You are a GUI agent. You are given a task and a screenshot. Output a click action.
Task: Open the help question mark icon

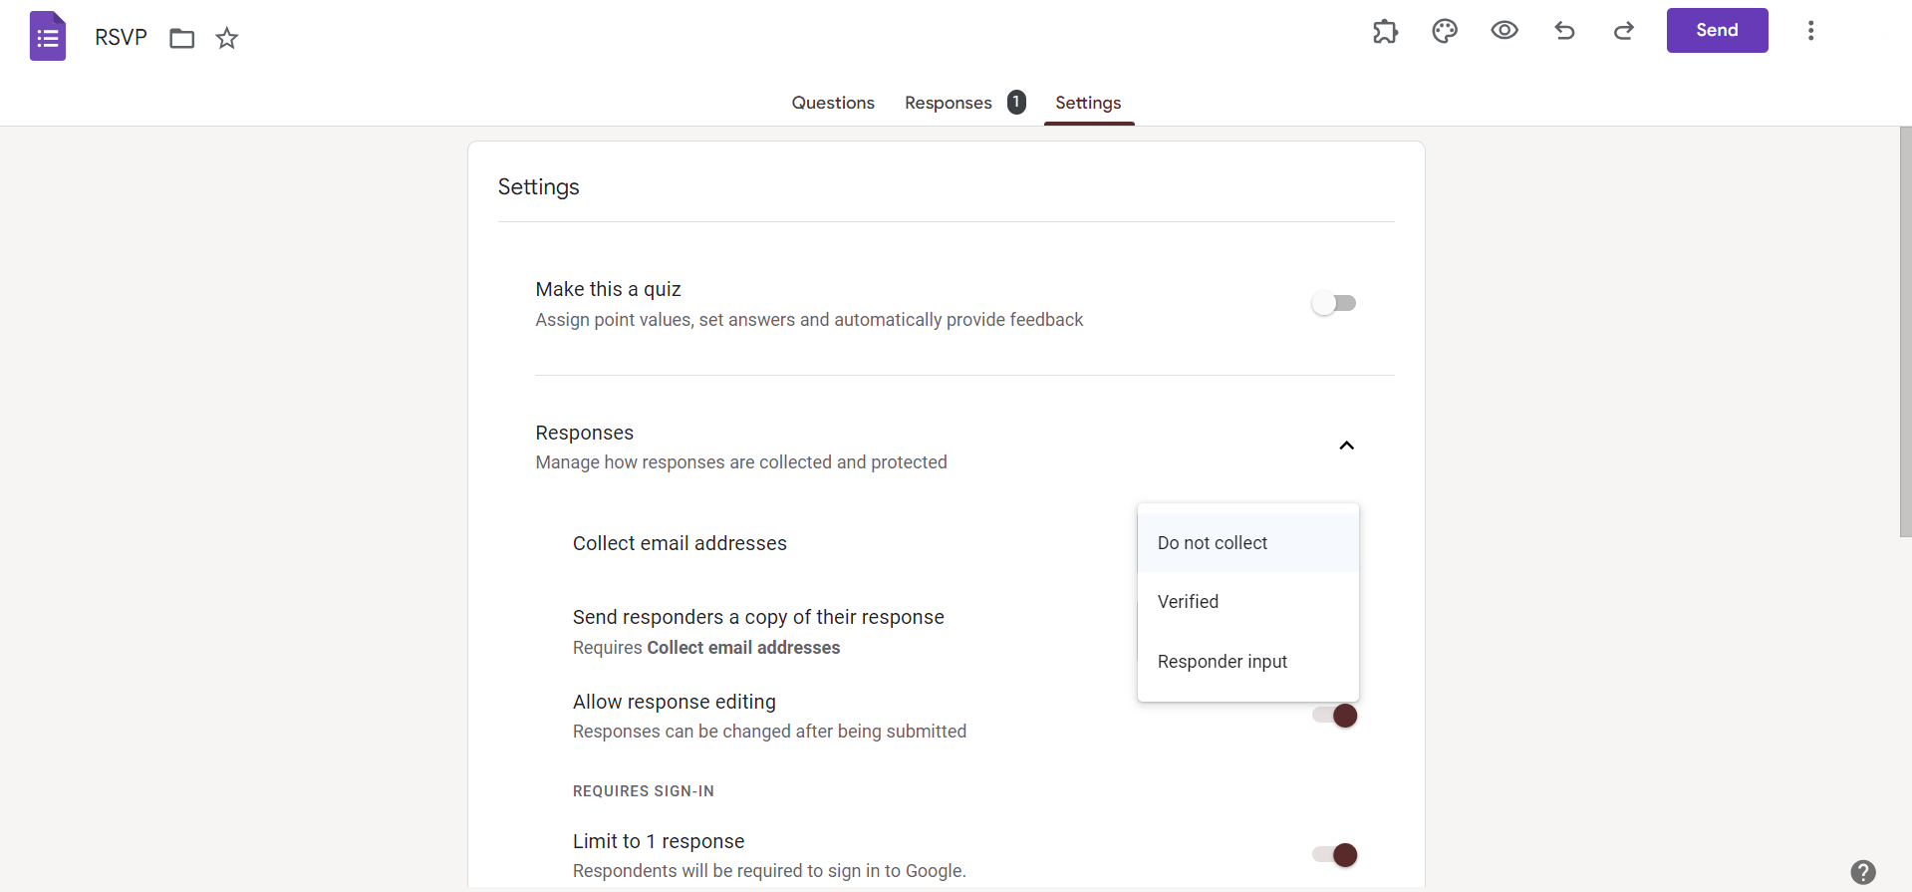[1862, 872]
